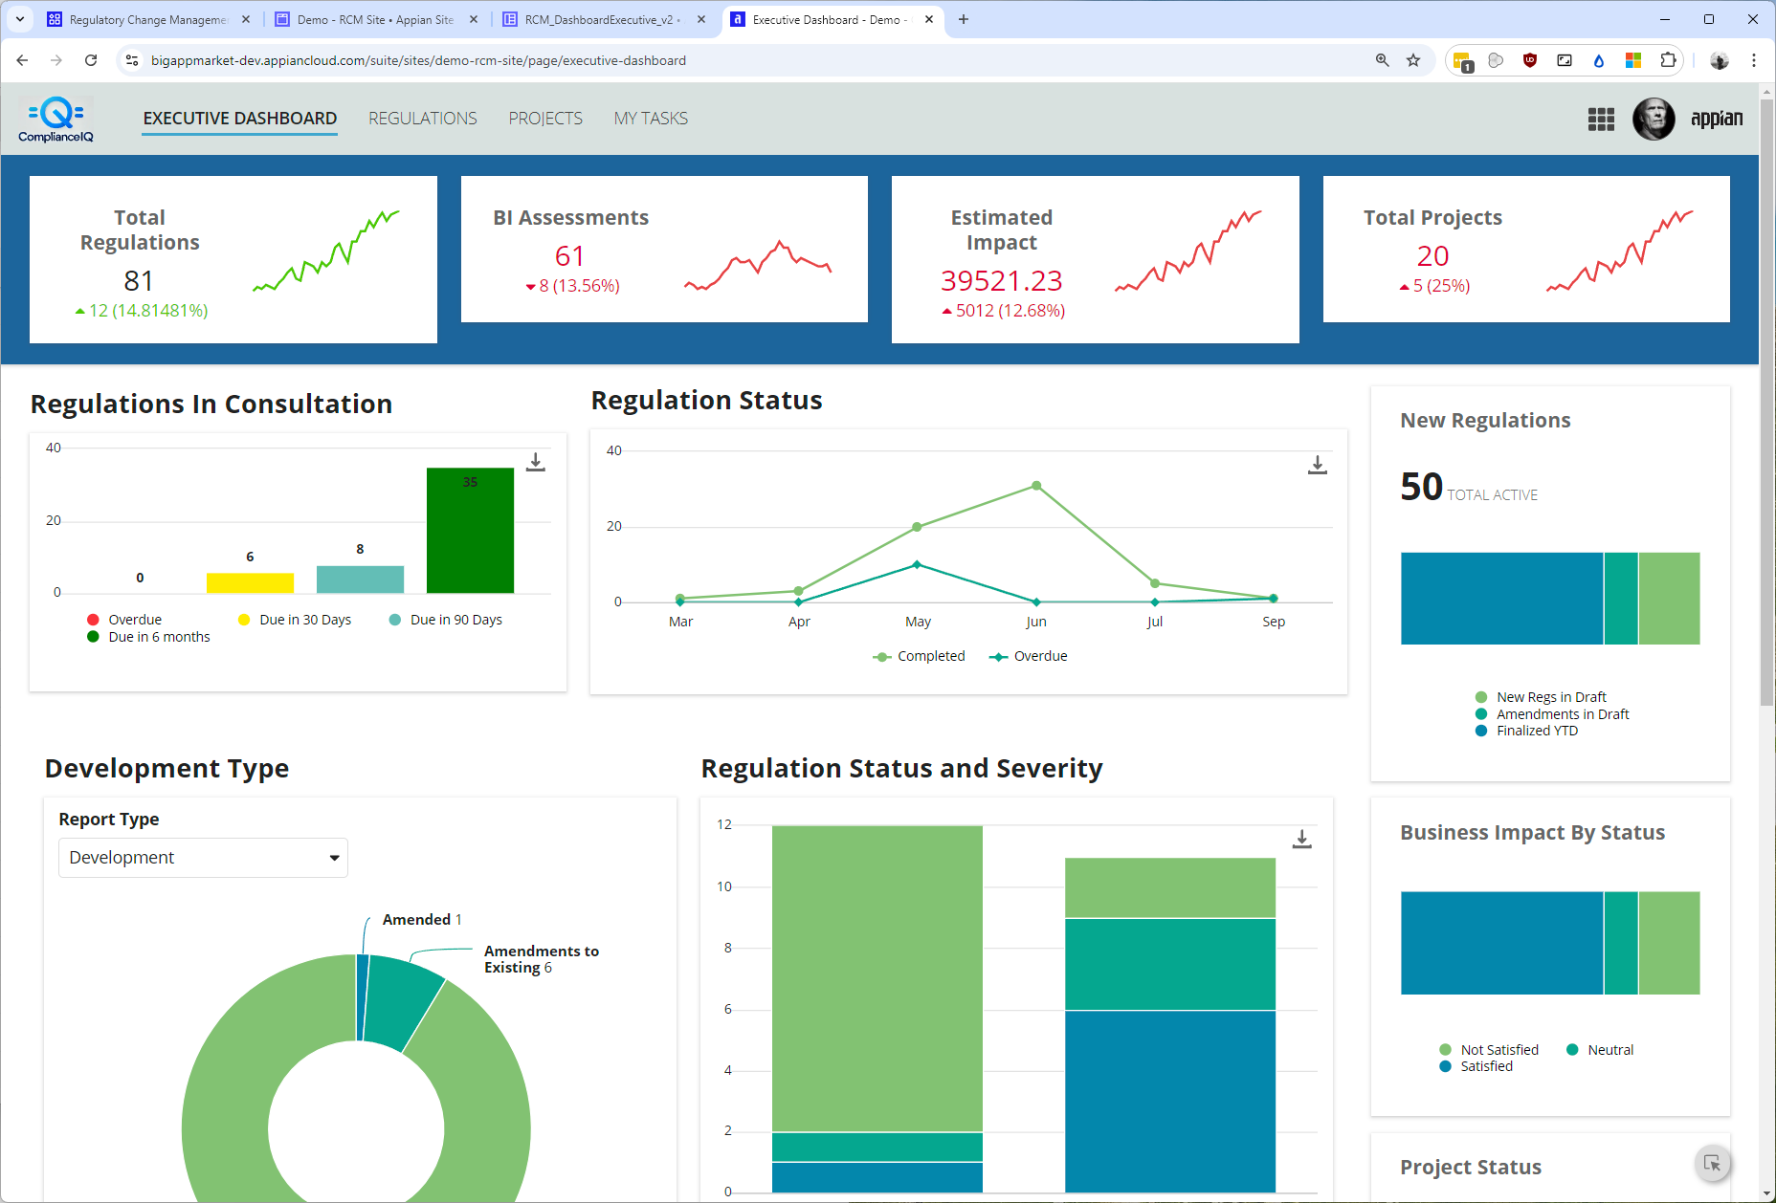Open the My Tasks page
Viewport: 1776px width, 1203px height.
pyautogui.click(x=651, y=119)
